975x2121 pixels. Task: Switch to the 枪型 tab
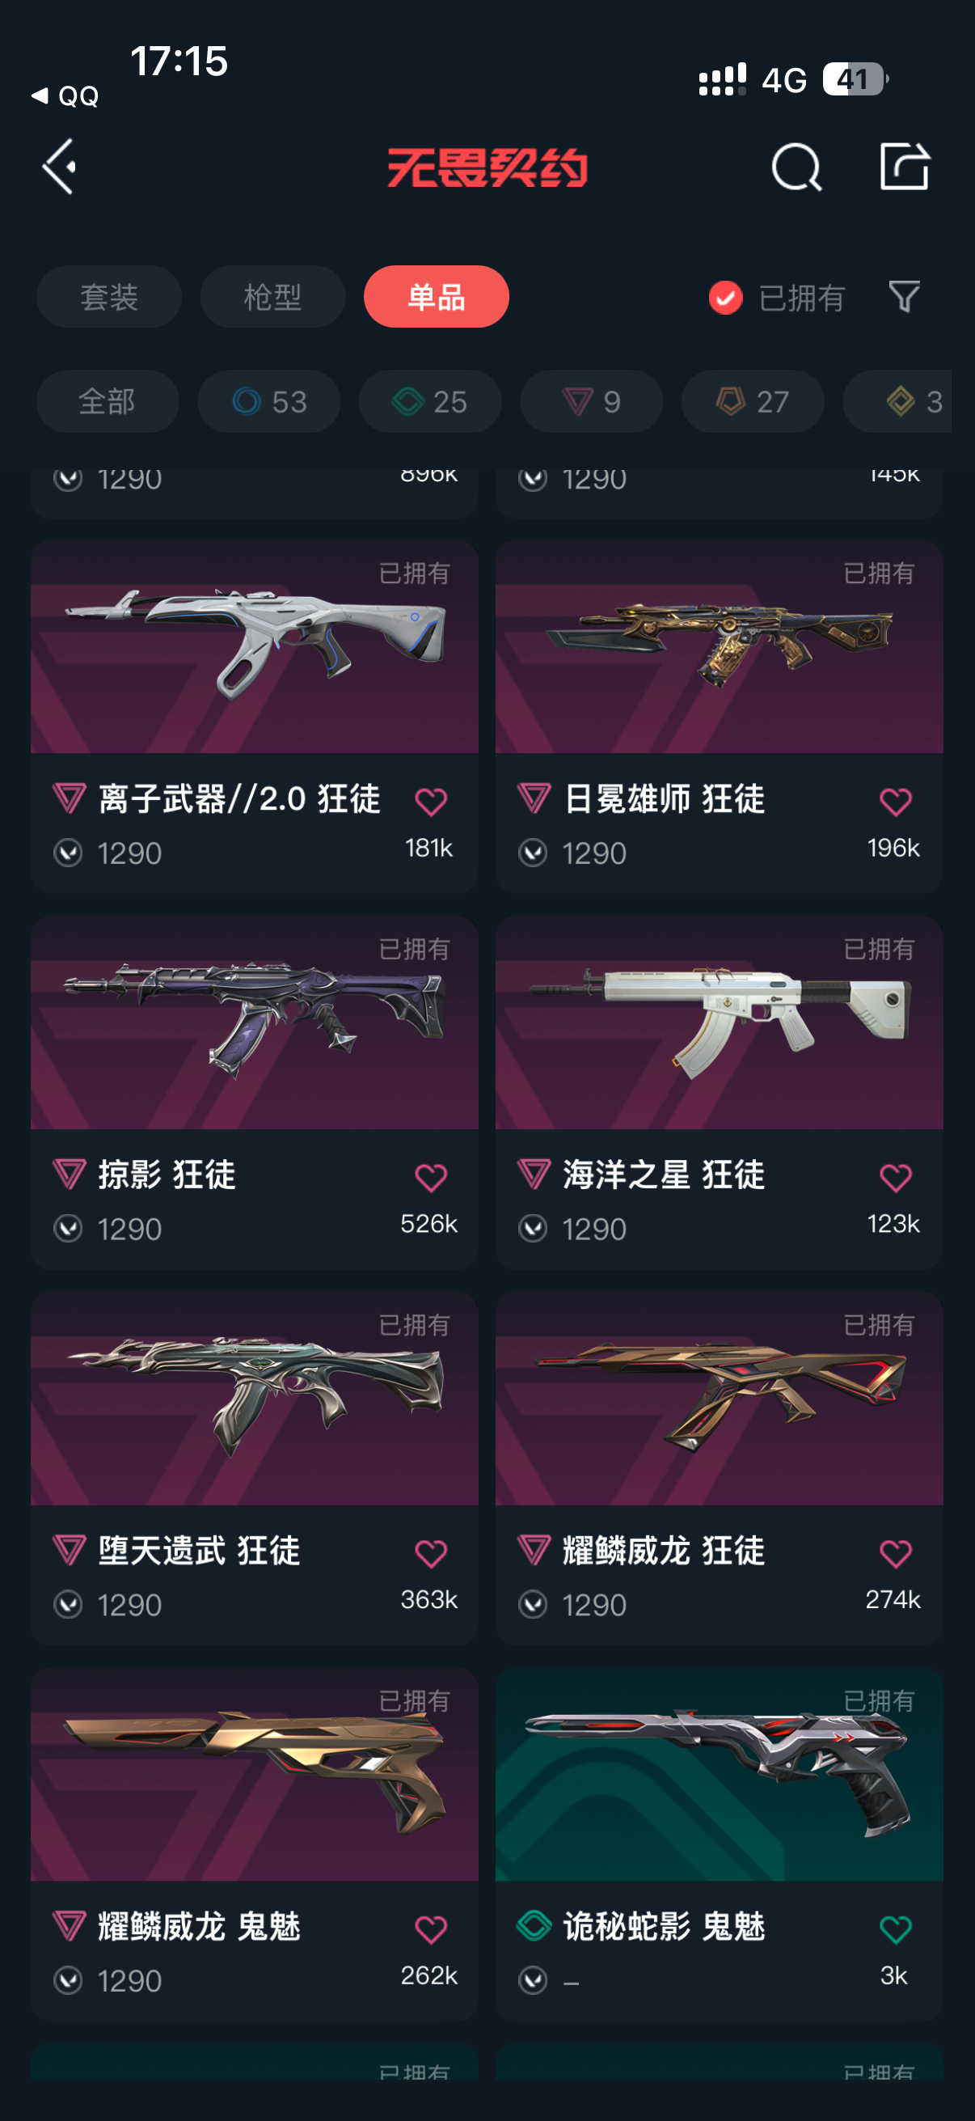[272, 296]
